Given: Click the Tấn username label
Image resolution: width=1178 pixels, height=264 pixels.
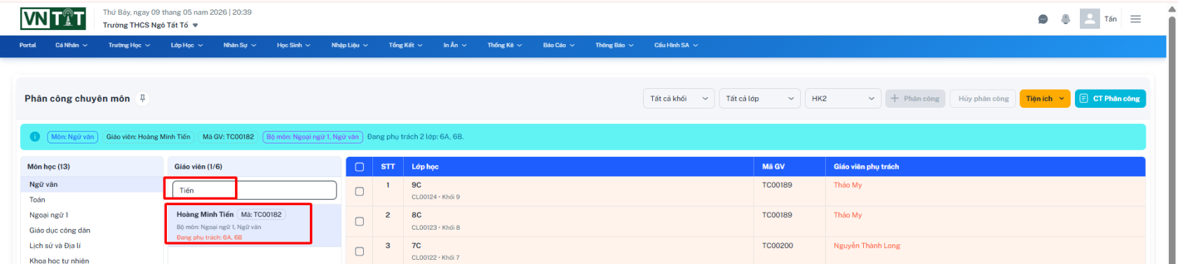Looking at the screenshot, I should 1110,19.
